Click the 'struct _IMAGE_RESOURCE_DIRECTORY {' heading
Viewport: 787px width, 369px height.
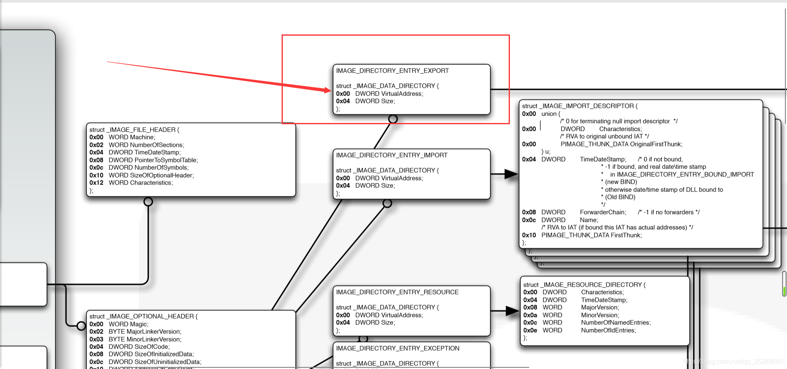point(584,285)
